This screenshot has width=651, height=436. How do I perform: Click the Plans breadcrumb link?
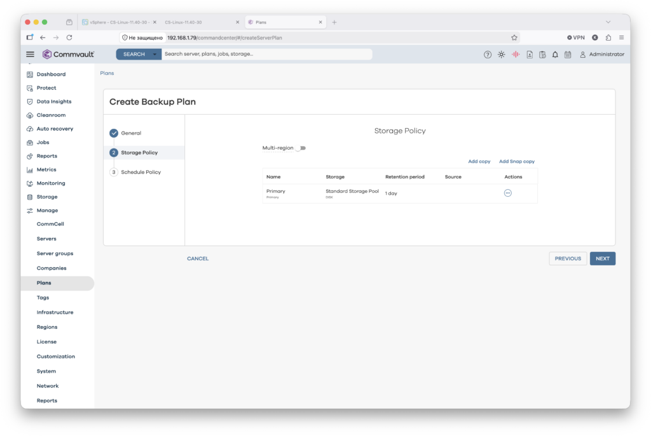coord(107,74)
